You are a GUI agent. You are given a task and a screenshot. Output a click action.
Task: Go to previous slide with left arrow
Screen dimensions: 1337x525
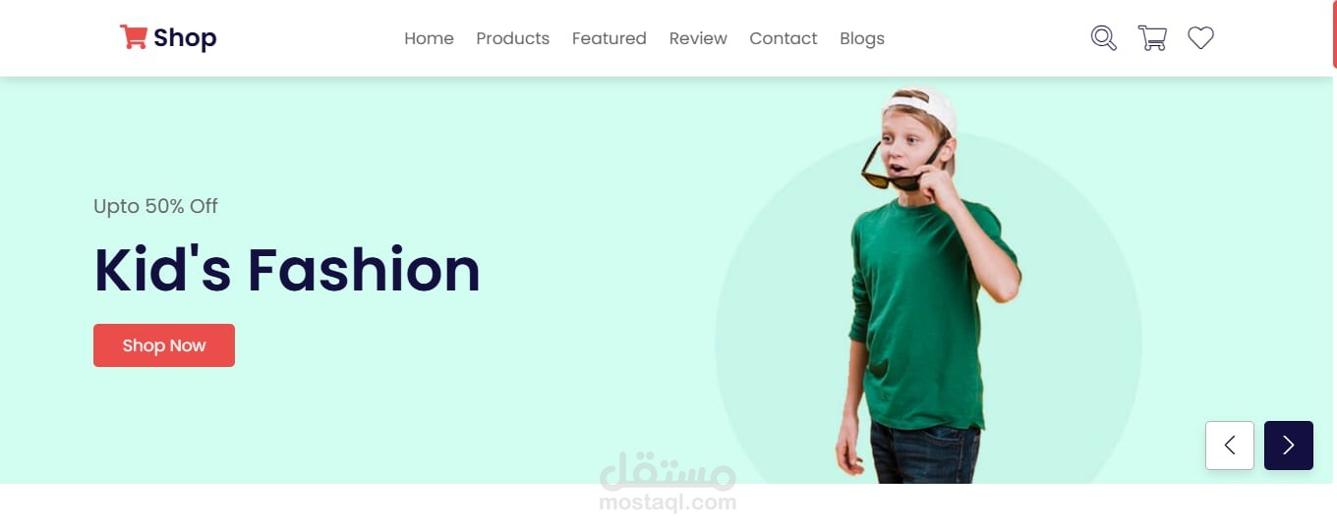coord(1230,446)
